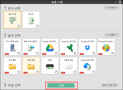Open pencil editor on 바탕 화면 tile
This screenshot has width=123, height=90.
point(37,72)
